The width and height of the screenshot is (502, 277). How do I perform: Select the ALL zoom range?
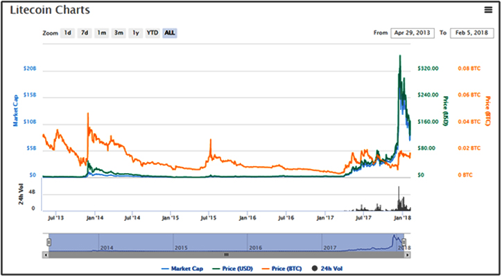[x=170, y=33]
